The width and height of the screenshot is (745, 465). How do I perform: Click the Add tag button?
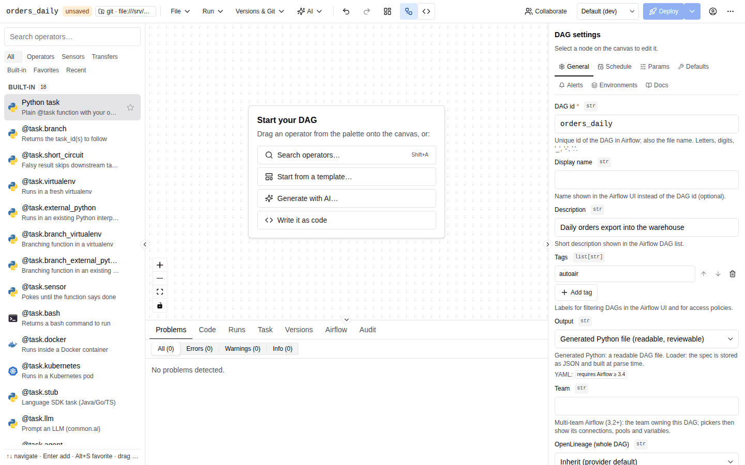pyautogui.click(x=576, y=292)
